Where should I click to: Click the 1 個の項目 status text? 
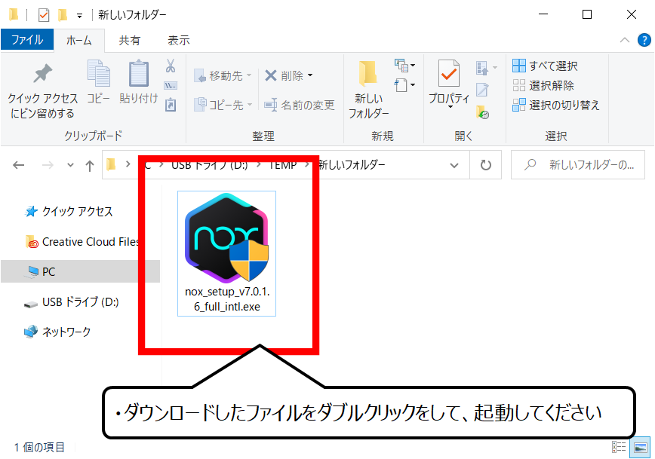(39, 447)
